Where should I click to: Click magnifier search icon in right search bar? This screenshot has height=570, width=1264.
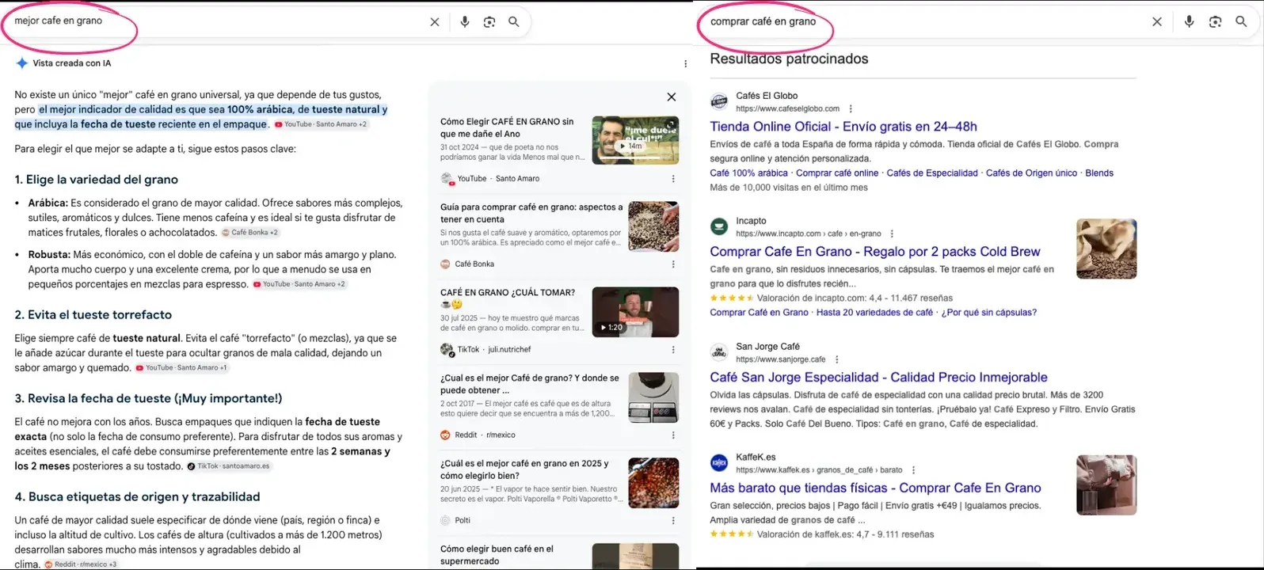click(x=1241, y=22)
